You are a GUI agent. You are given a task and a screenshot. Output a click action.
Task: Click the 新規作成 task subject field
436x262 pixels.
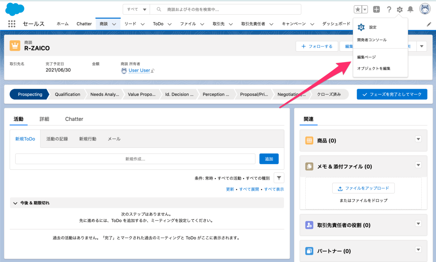pyautogui.click(x=135, y=159)
